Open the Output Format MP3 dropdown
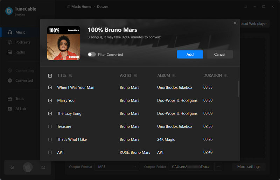 117,167
